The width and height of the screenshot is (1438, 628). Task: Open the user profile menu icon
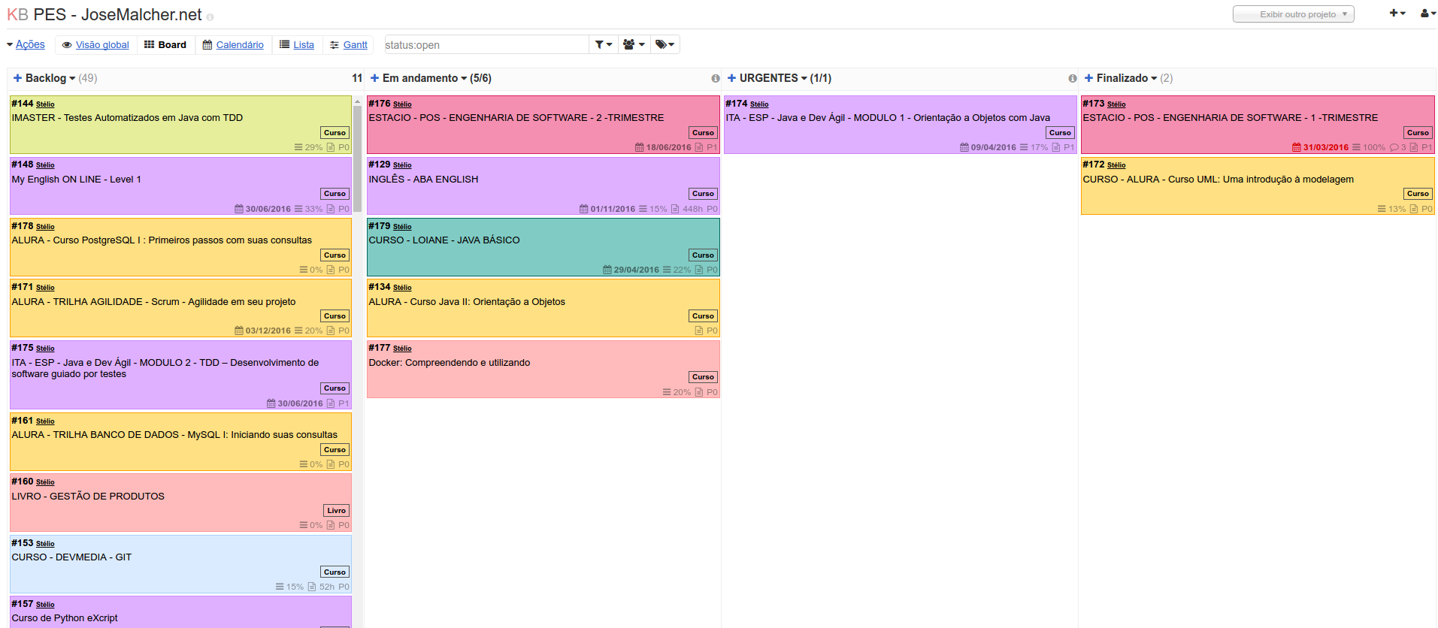(x=1427, y=14)
